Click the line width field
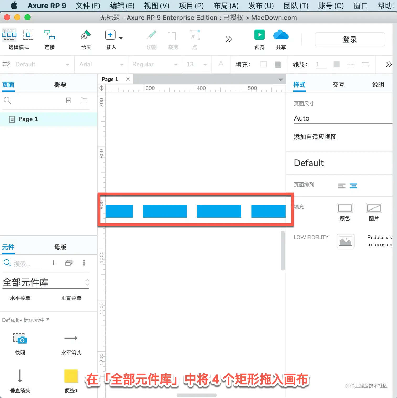This screenshot has height=398, width=397. (321, 65)
